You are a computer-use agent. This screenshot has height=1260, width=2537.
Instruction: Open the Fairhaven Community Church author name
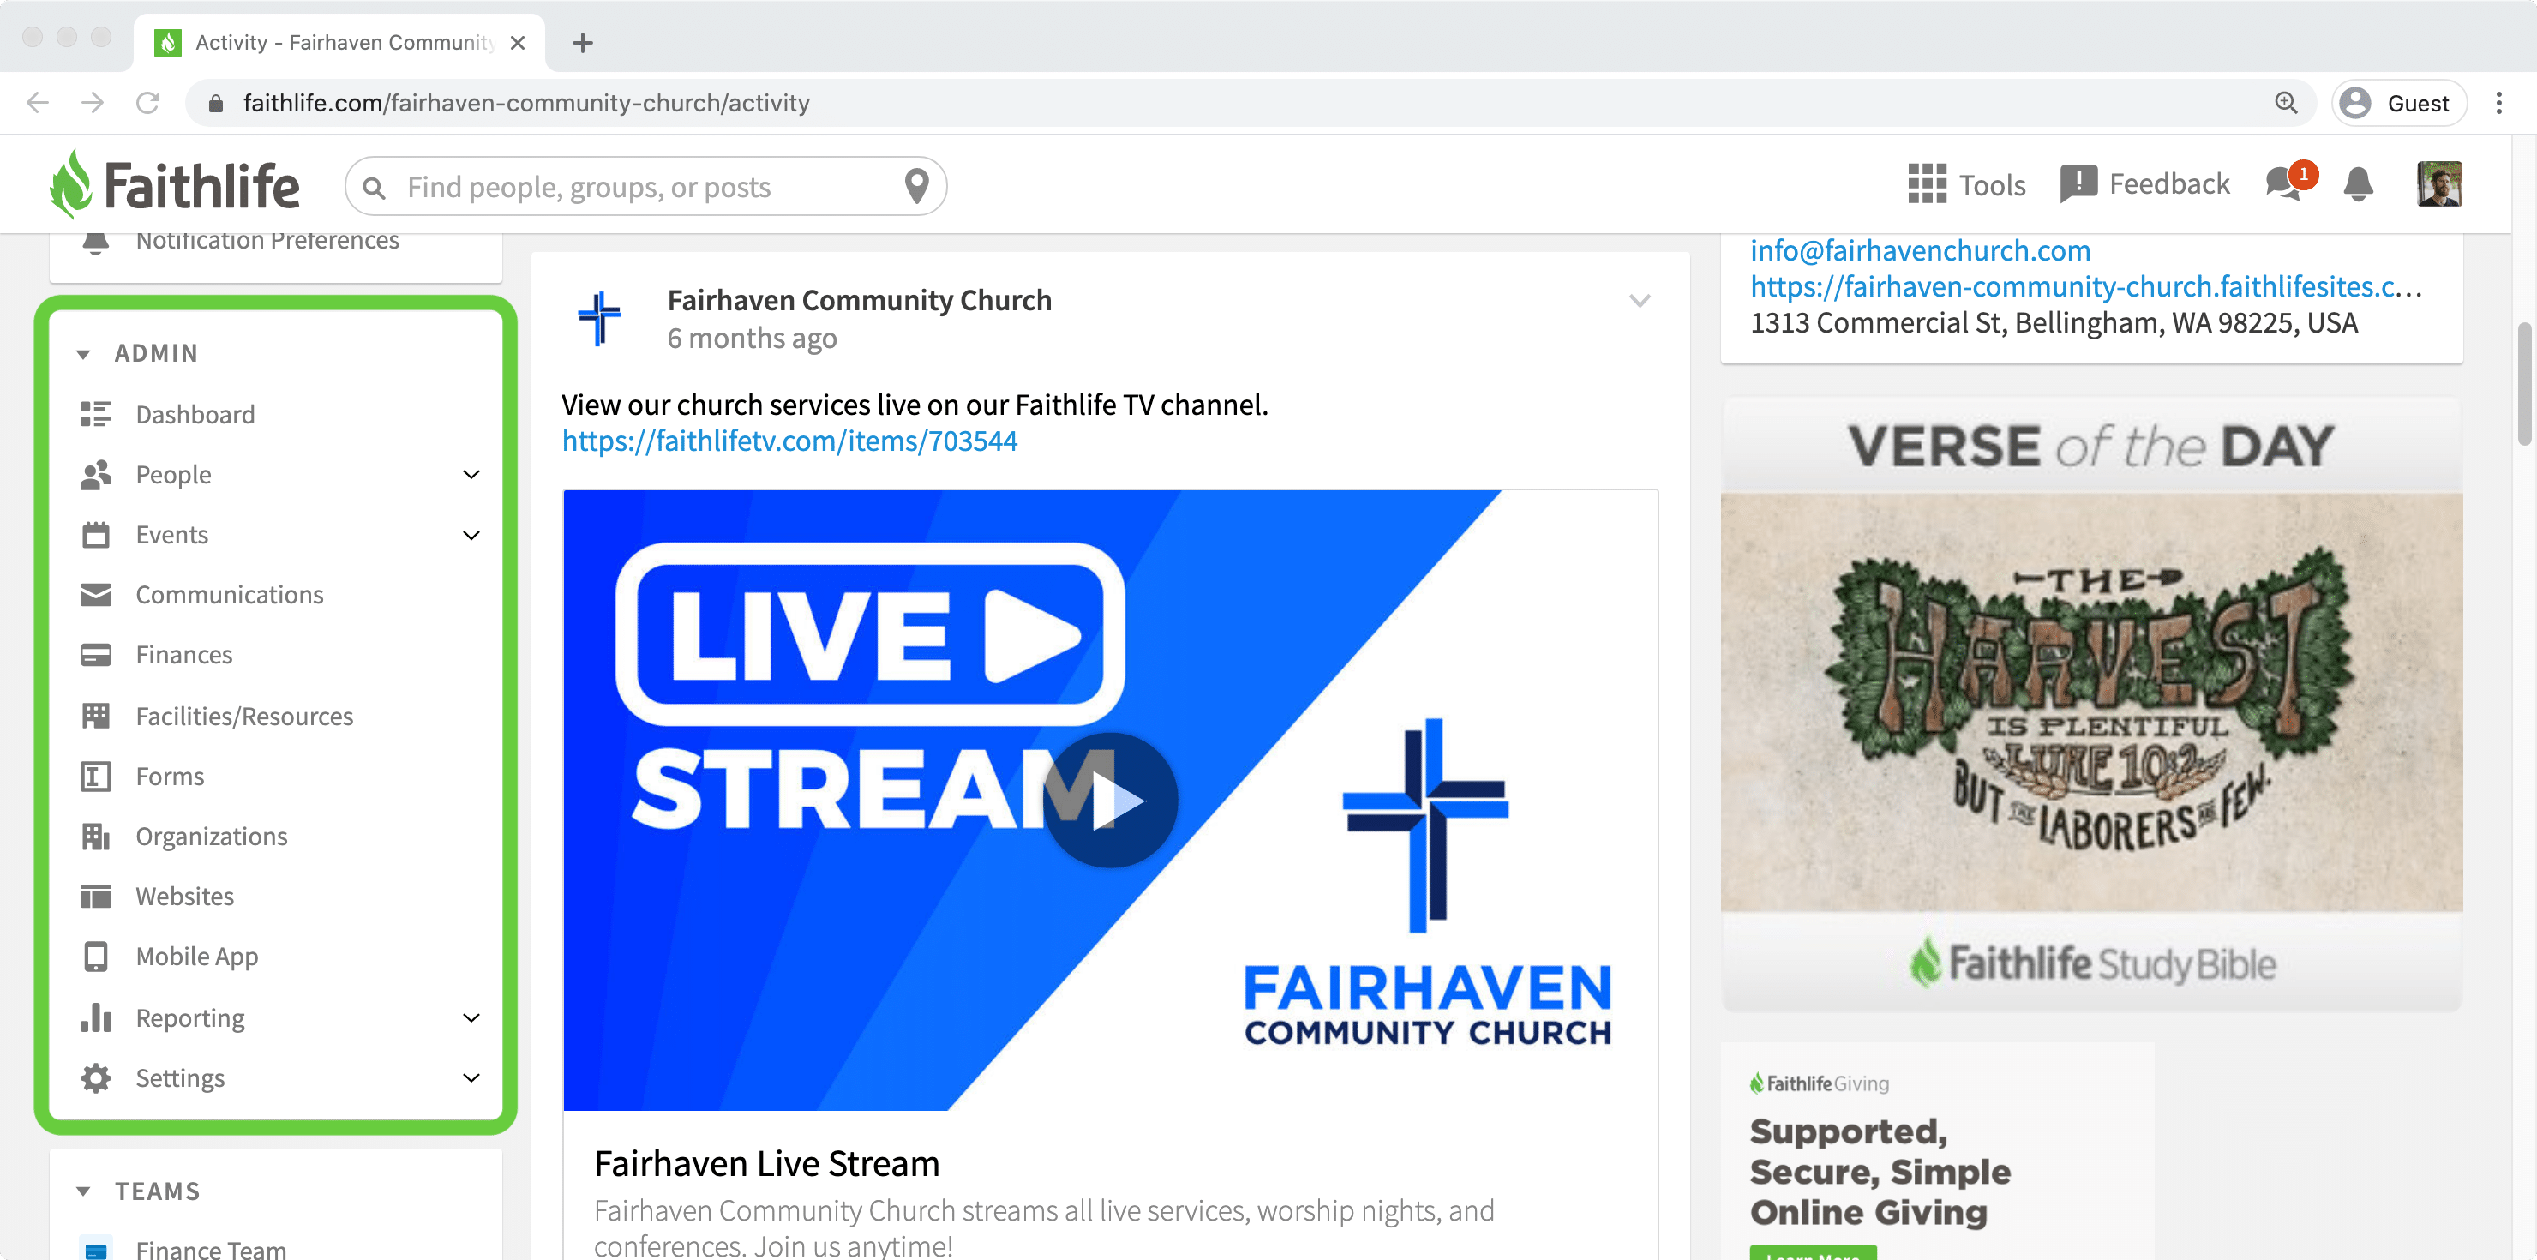(859, 299)
